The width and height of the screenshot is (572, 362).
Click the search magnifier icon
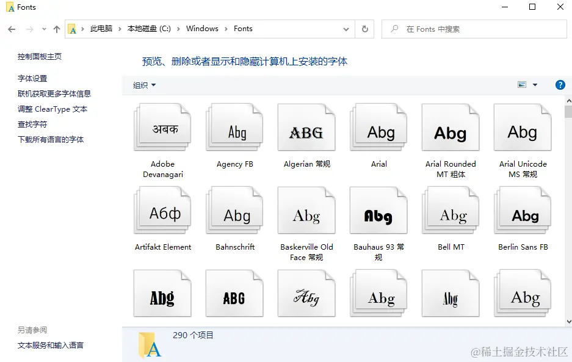click(x=394, y=29)
